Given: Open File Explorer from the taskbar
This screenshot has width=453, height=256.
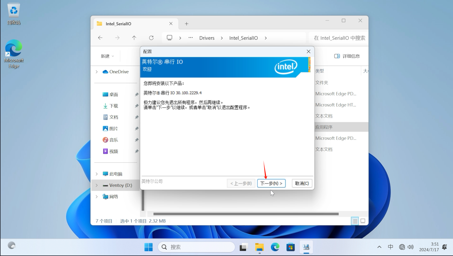Looking at the screenshot, I should coord(259,247).
